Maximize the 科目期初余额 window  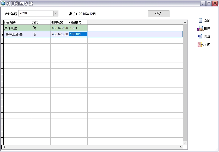point(209,4)
